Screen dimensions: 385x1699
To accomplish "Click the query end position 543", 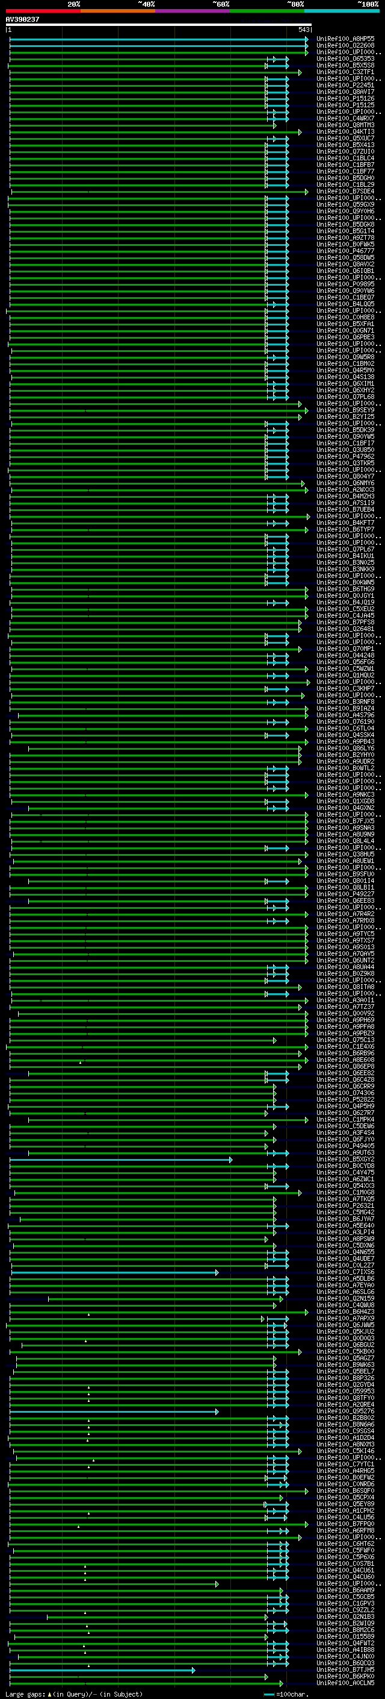I will point(303,30).
